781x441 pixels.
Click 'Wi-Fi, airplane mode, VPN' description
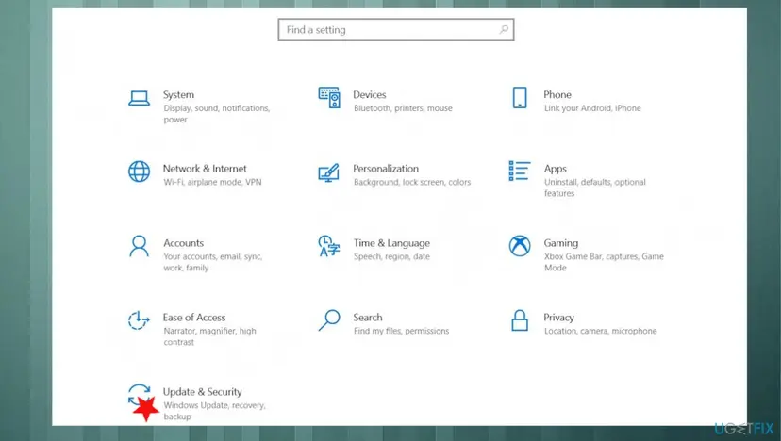212,182
